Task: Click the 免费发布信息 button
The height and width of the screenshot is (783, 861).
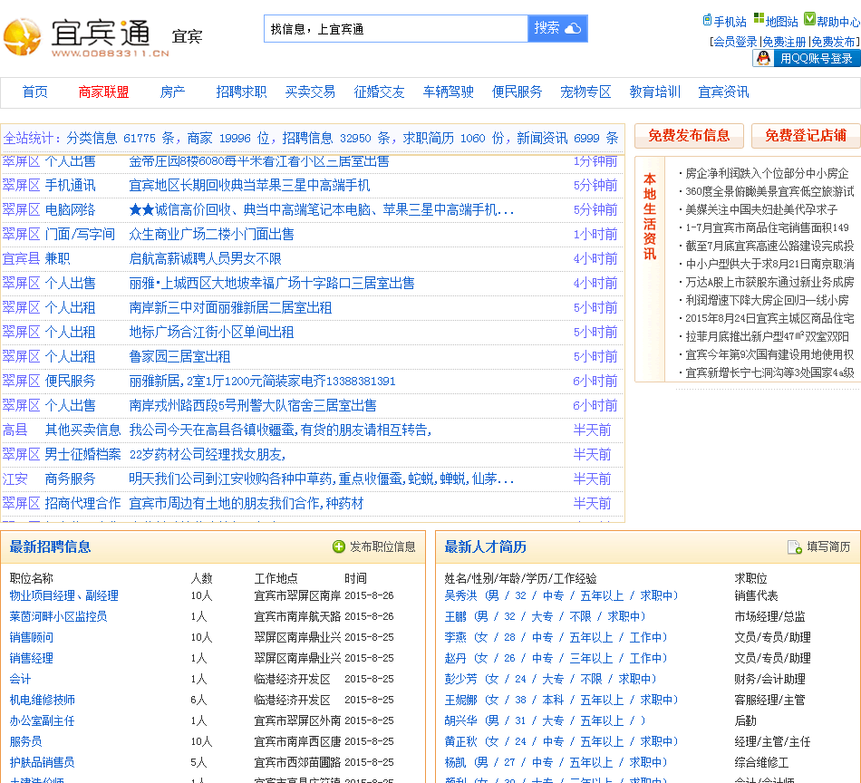Action: (x=689, y=136)
